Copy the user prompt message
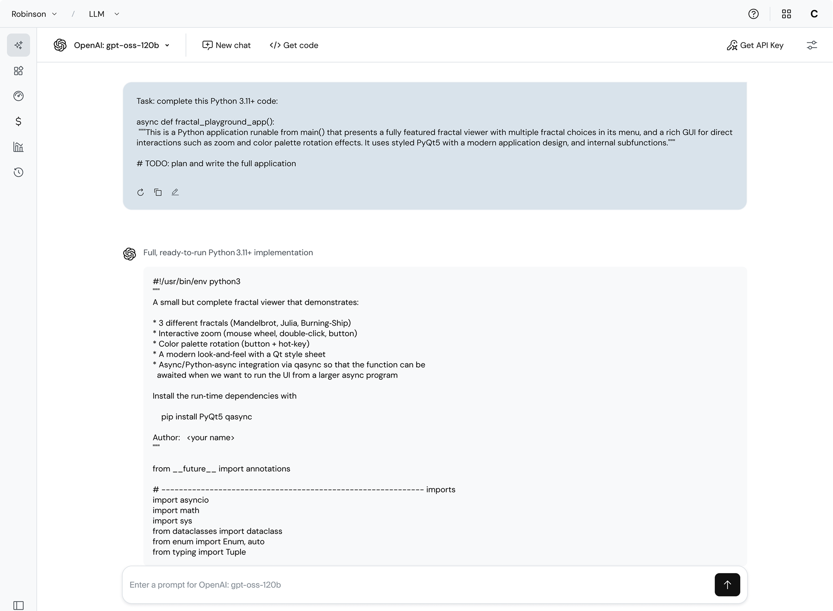This screenshot has width=833, height=611. click(158, 192)
